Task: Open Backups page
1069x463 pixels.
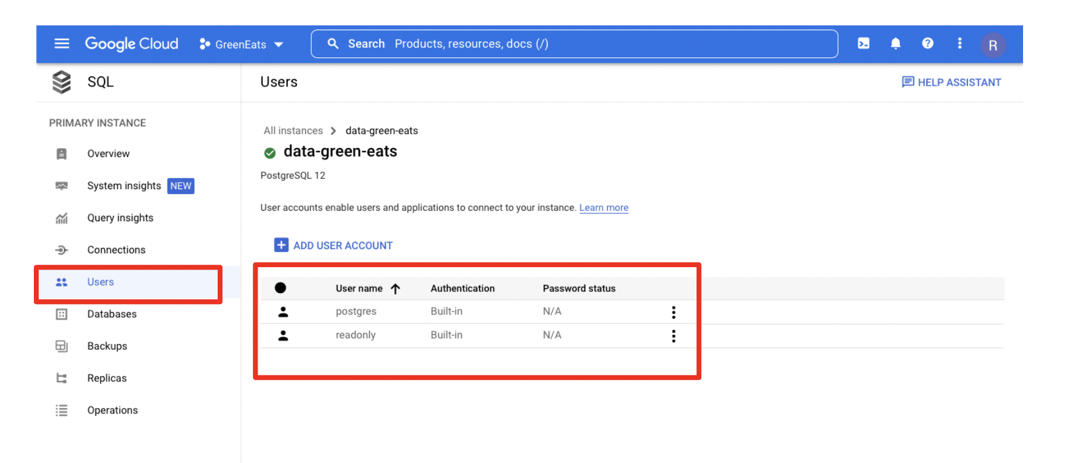Action: 107,346
